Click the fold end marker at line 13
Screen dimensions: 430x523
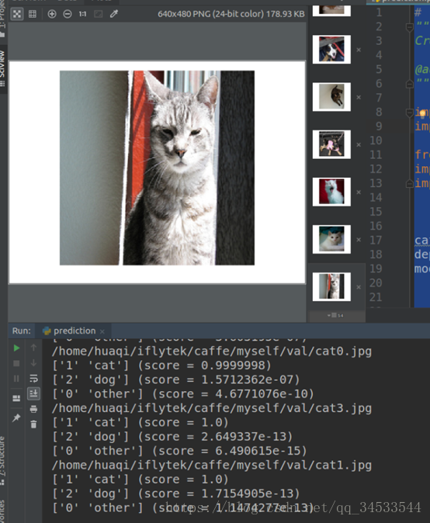410,183
